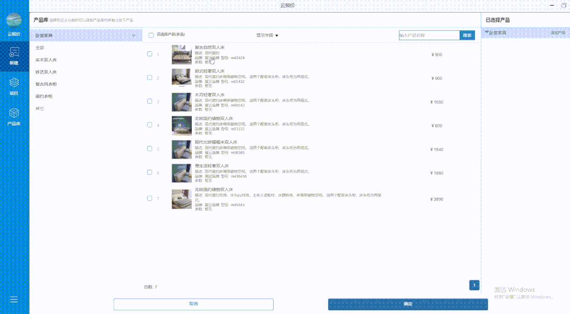Image resolution: width=570 pixels, height=314 pixels.
Task: Click the 木月轻奢双人床 product title
Action: (x=210, y=95)
